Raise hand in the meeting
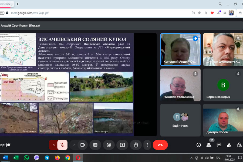This screenshot has width=243, height=162. [136, 145]
